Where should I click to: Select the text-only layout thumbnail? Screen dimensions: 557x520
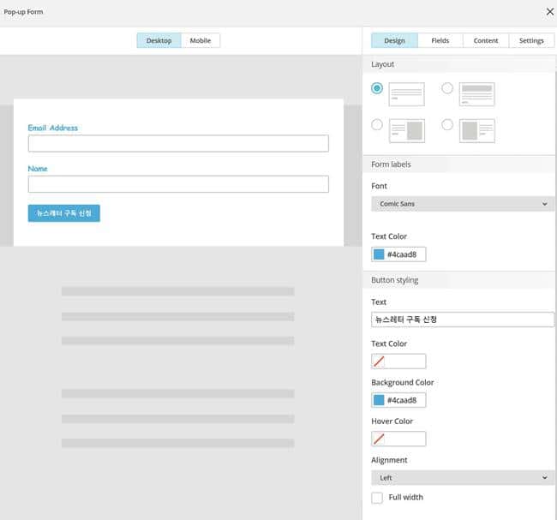click(406, 93)
